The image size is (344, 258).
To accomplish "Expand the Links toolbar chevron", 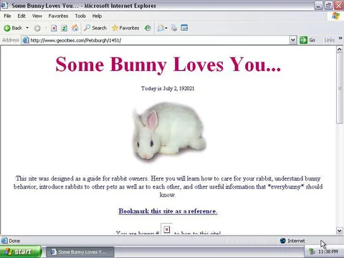I will click(340, 38).
